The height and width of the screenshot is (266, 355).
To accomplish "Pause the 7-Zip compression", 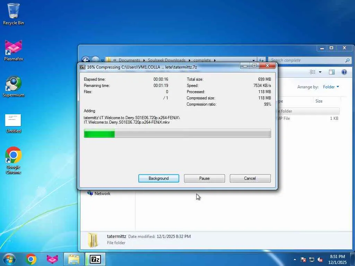I will (x=205, y=178).
